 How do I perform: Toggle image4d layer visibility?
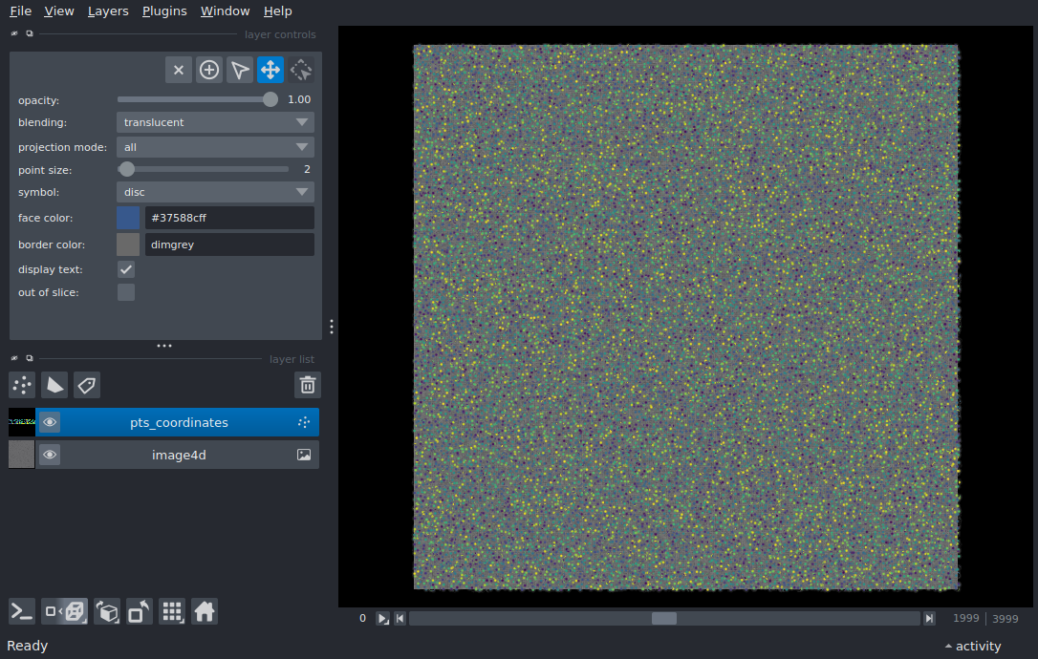[x=50, y=455]
